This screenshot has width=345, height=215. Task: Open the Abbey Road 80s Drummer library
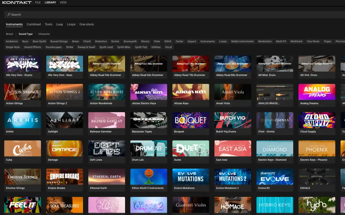click(x=233, y=67)
